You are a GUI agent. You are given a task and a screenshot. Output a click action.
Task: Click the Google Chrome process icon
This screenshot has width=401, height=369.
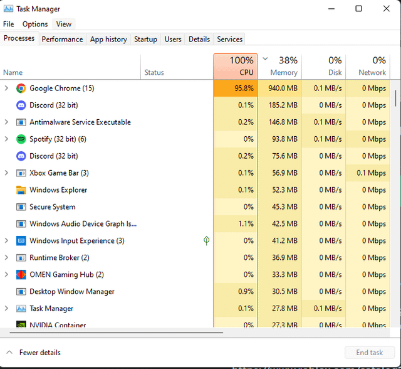click(21, 88)
